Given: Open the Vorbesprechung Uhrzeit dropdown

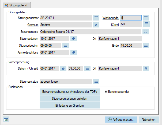Looking at the screenshot, I should tap(87, 68).
